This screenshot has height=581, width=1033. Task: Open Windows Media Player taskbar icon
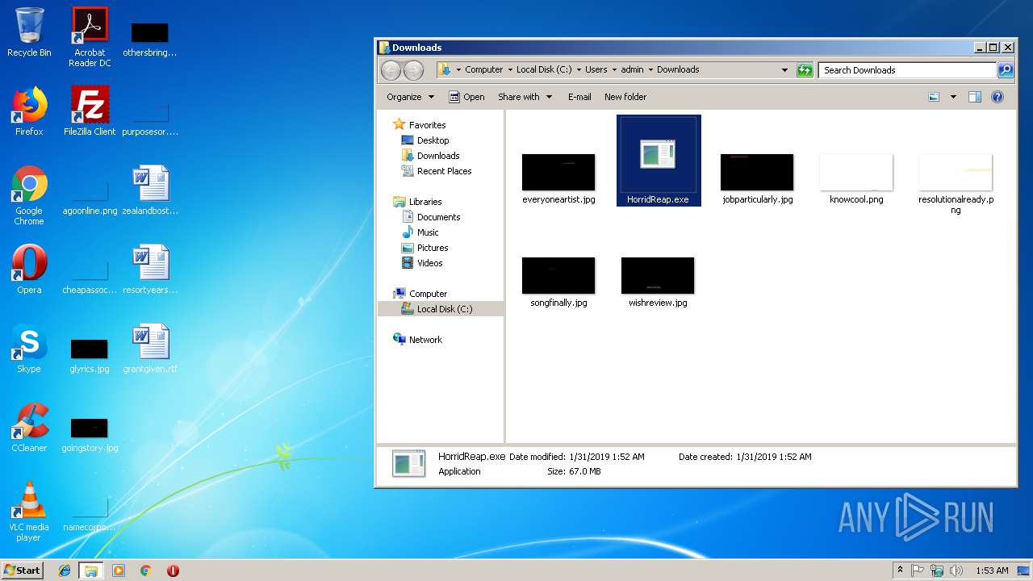(119, 571)
